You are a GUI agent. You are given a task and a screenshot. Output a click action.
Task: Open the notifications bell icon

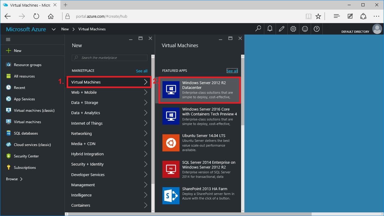pos(270,29)
